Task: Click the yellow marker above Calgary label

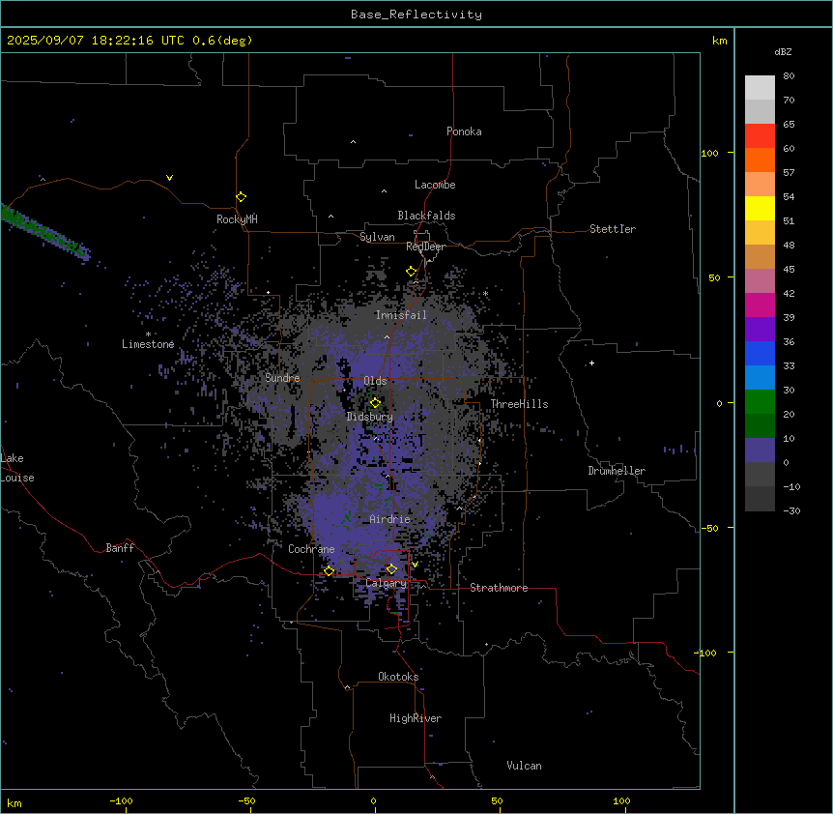Action: pos(391,569)
